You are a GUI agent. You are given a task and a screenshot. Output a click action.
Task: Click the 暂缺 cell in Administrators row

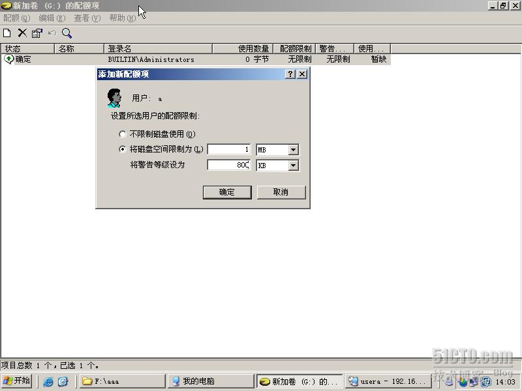click(x=378, y=59)
